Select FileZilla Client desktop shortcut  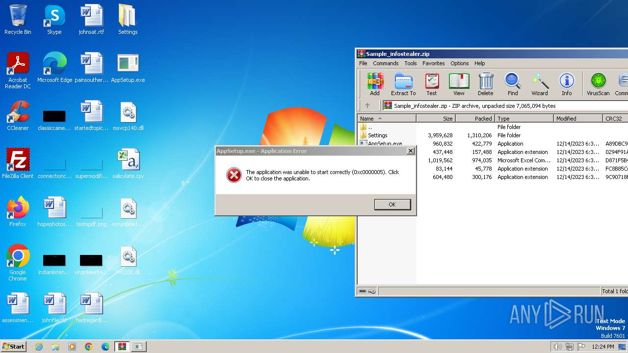(18, 164)
